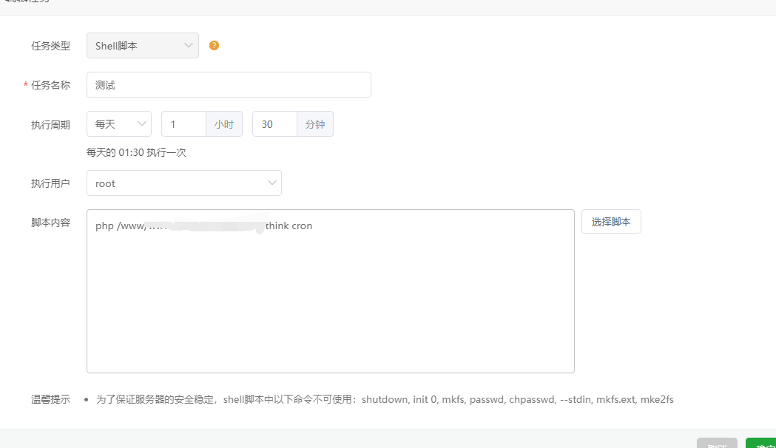The image size is (776, 448).
Task: Click the 执行周期 label
Action: pos(50,125)
